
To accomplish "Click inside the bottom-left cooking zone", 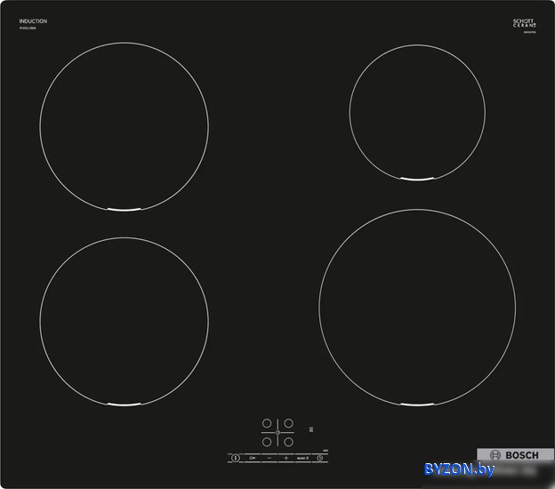I will tap(124, 322).
